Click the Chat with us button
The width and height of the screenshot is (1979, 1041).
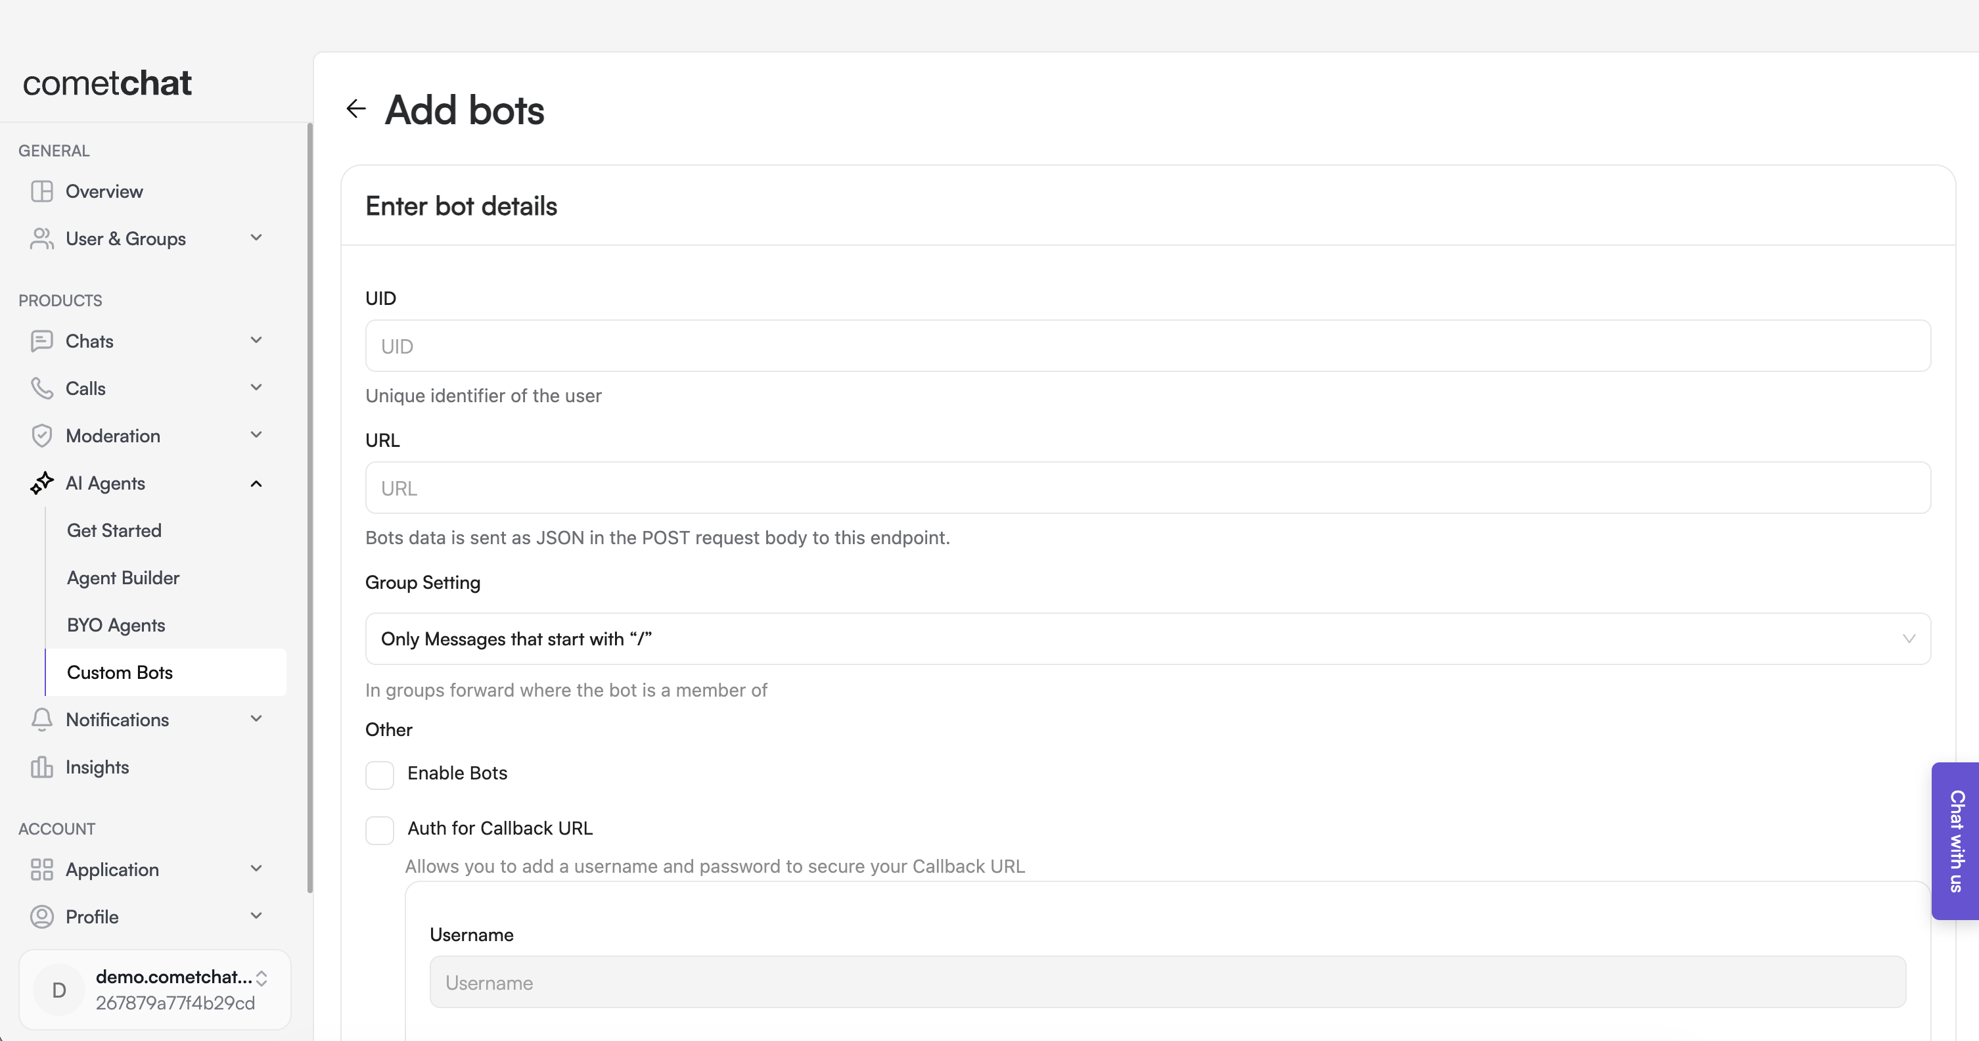pos(1955,841)
